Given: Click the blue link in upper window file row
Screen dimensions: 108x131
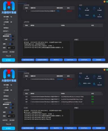Looking at the screenshot, I should (x=58, y=11).
